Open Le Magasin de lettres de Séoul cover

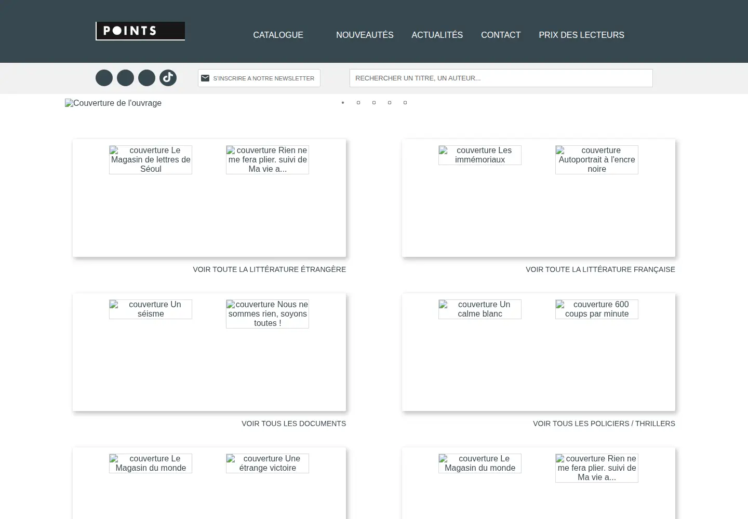pos(151,160)
